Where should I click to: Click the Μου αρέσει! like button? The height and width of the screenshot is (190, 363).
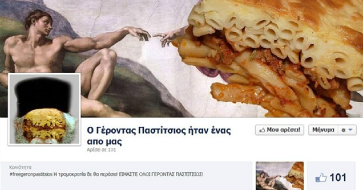click(x=280, y=130)
